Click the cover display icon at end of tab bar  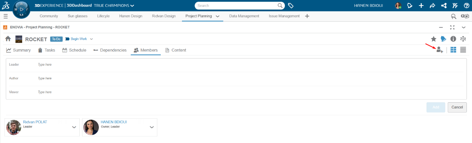465,16
